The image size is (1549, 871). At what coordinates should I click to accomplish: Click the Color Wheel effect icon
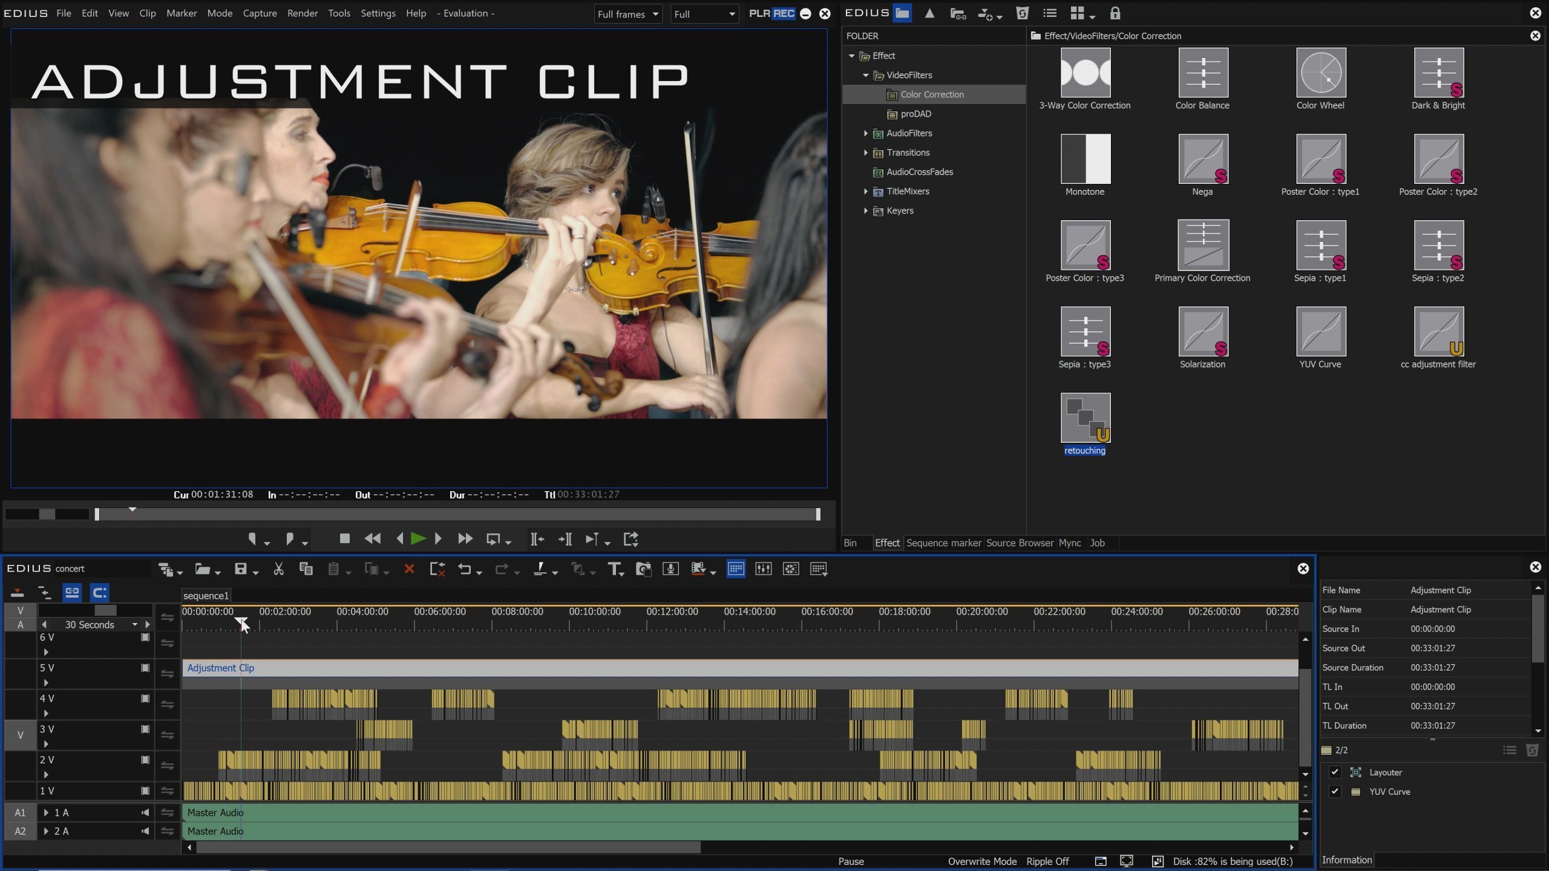(x=1321, y=73)
